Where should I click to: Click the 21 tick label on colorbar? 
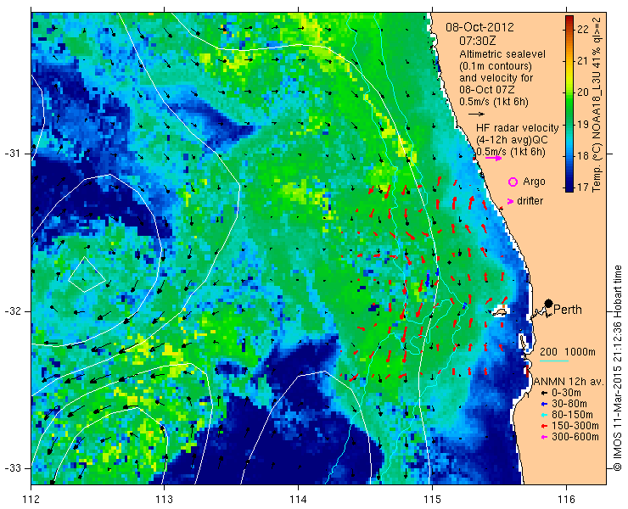[x=583, y=61]
